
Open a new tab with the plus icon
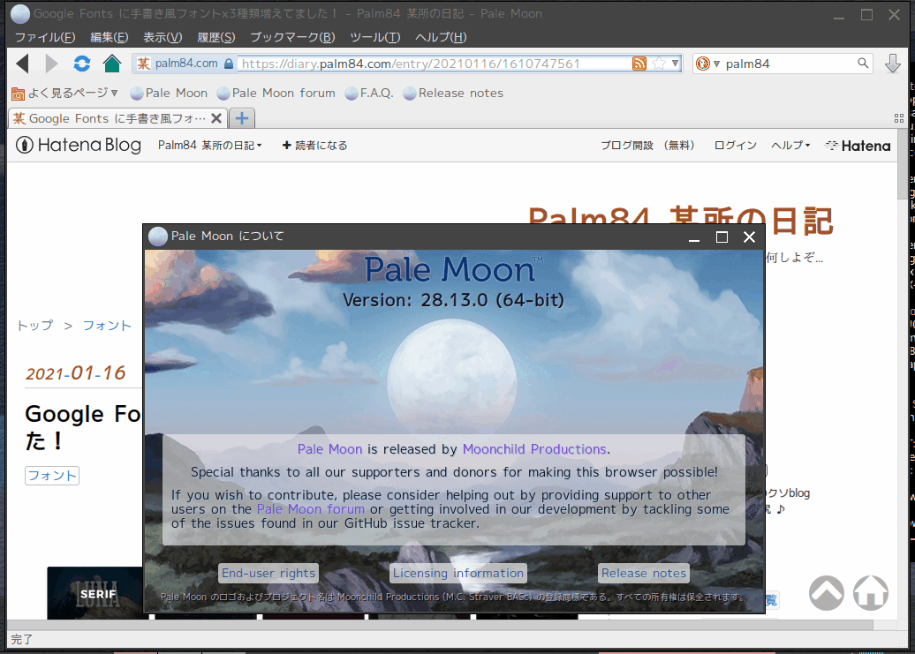coord(240,117)
